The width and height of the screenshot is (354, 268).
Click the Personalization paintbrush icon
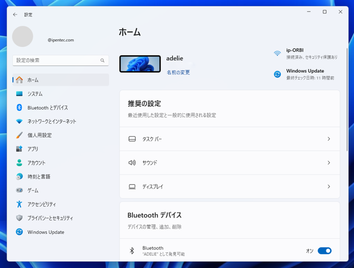coord(19,135)
